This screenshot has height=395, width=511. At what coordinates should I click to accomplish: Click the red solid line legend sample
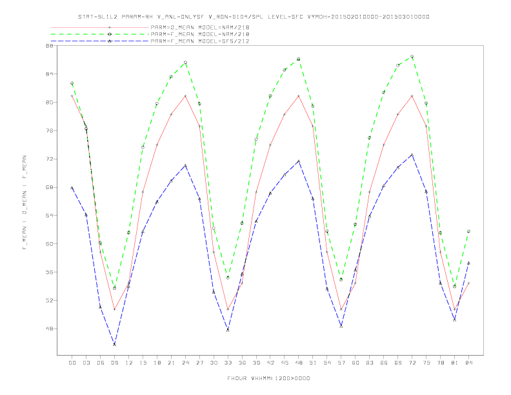tap(100, 27)
